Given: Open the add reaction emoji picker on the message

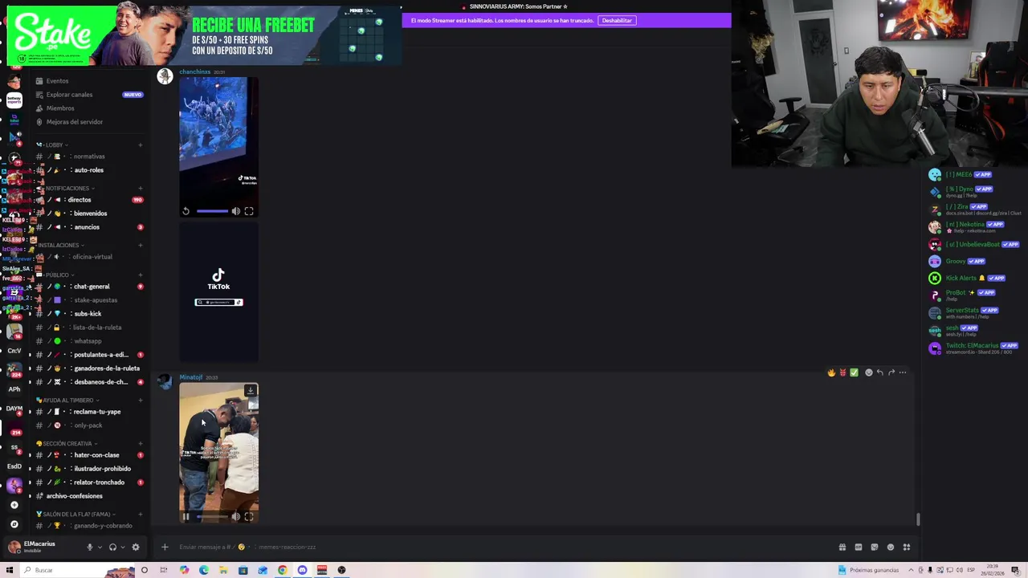Looking at the screenshot, I should pos(868,372).
